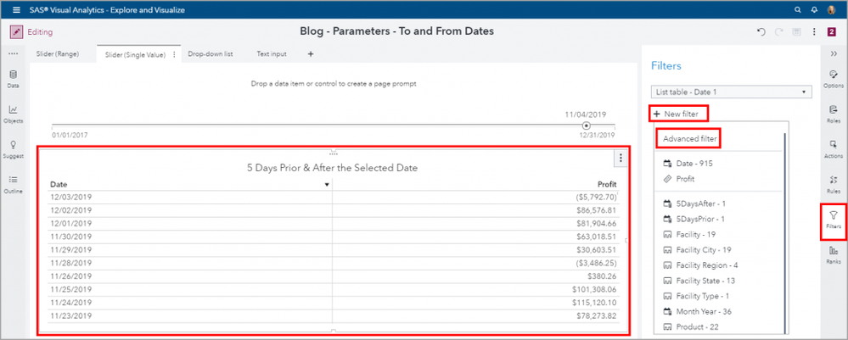Open the Outline pane icon
Screen dimensions: 848x340
pyautogui.click(x=13, y=183)
